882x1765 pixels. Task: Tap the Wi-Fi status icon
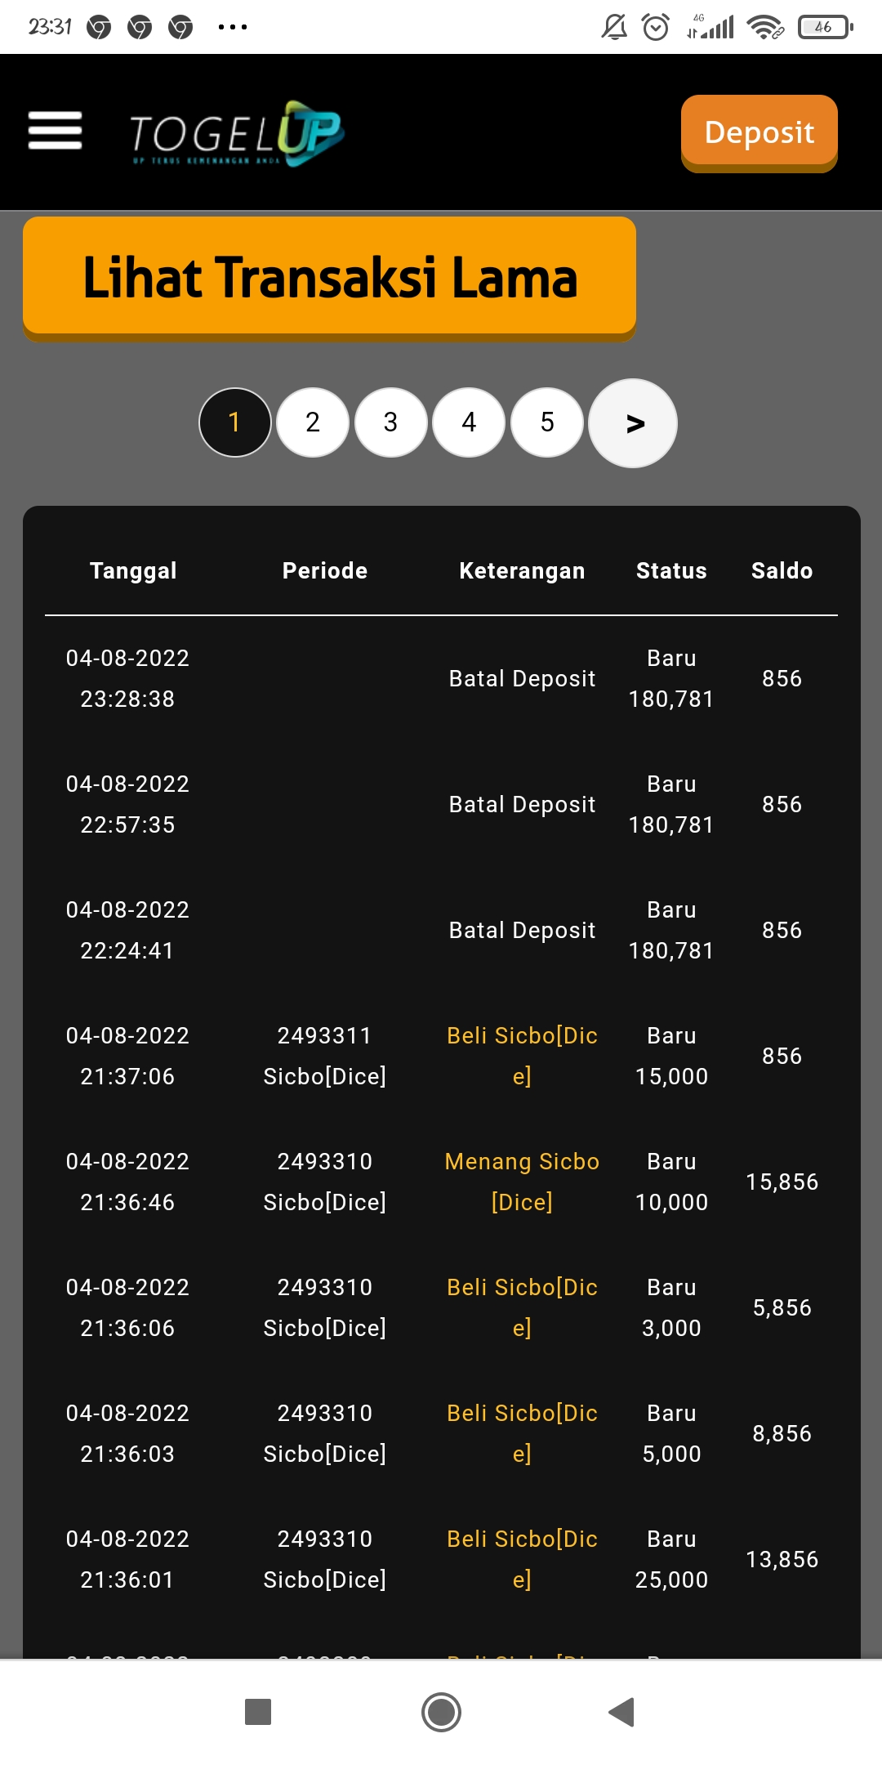[765, 27]
